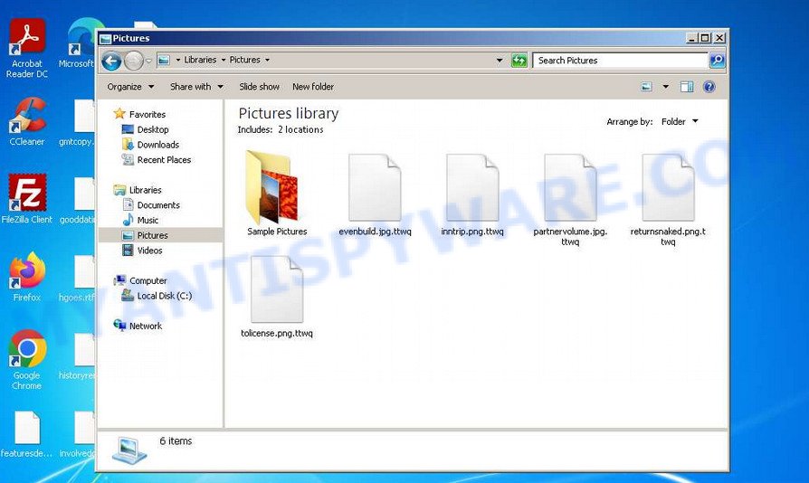Click the Forward navigation arrow
This screenshot has width=809, height=483.
[134, 61]
